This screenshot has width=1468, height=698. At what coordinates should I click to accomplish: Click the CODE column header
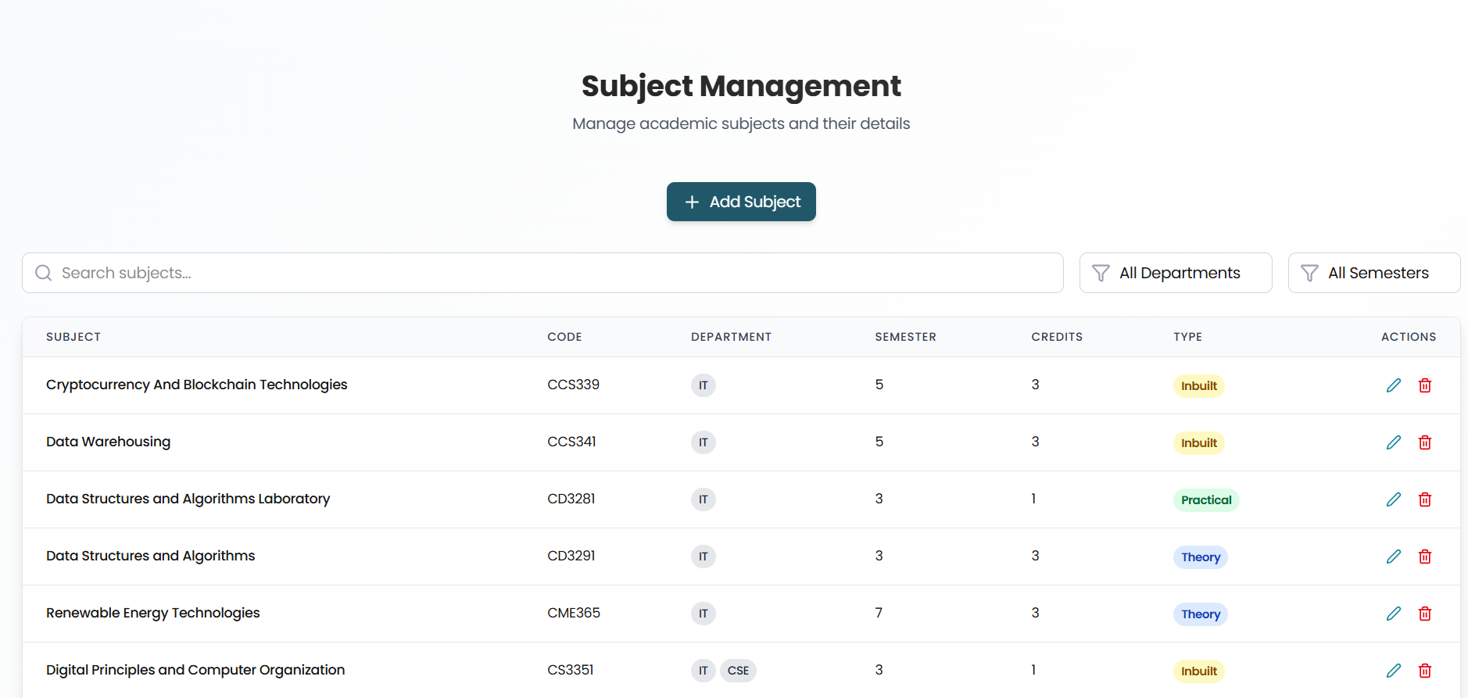[564, 337]
